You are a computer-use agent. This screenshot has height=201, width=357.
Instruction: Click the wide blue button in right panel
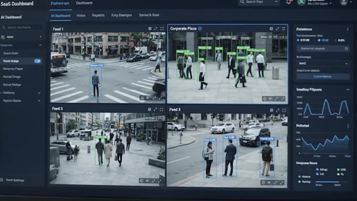point(323,77)
